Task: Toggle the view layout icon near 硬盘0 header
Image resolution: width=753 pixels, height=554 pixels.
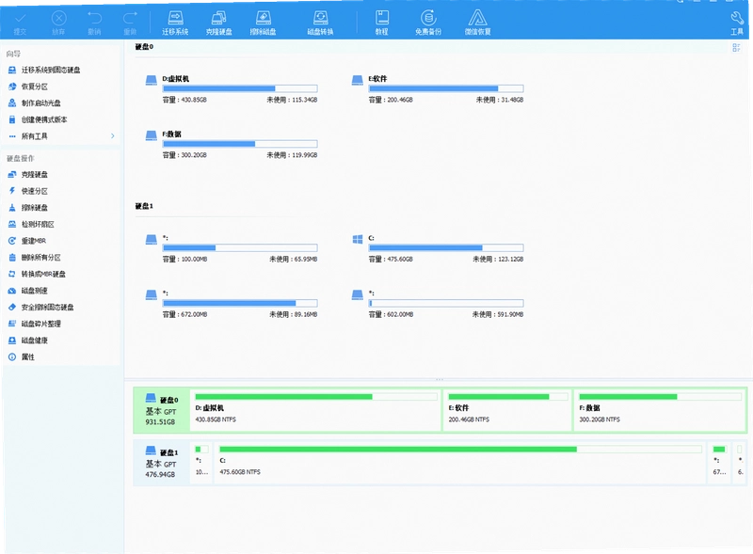Action: click(736, 48)
